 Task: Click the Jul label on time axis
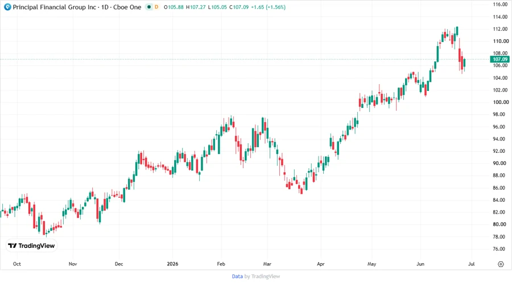[471, 264]
